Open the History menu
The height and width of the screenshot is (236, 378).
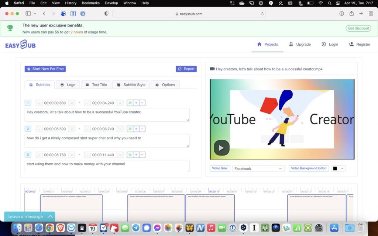pos(71,3)
